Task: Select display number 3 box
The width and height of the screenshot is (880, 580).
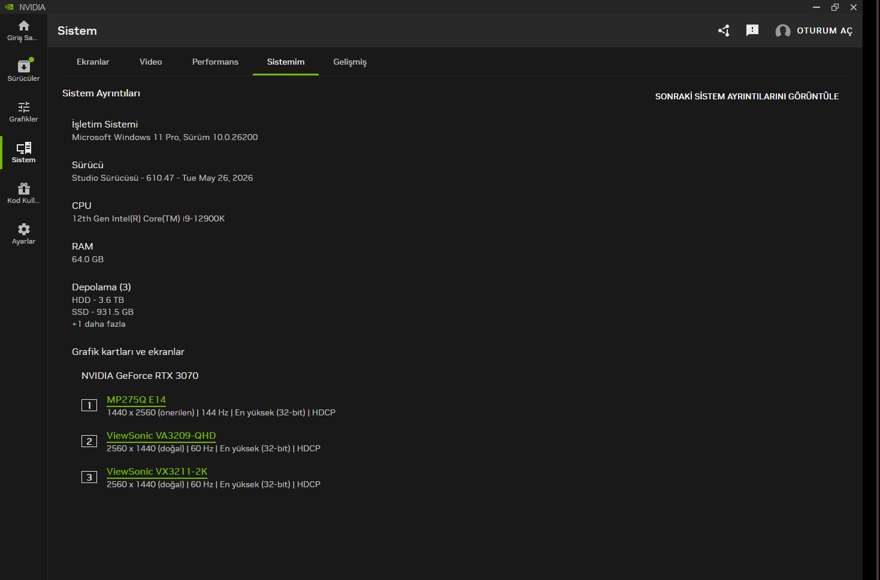Action: point(89,477)
